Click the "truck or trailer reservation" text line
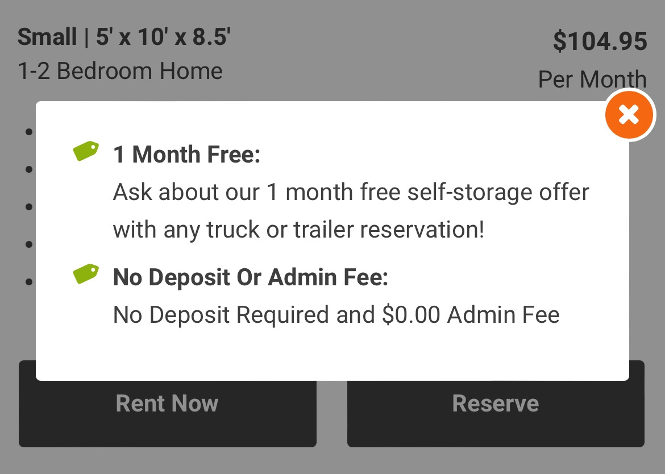Image resolution: width=665 pixels, height=474 pixels. [x=298, y=230]
